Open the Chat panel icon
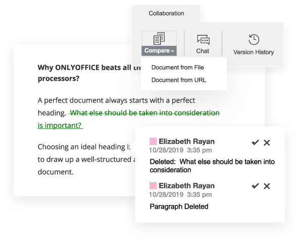298x240 pixels. point(203,39)
